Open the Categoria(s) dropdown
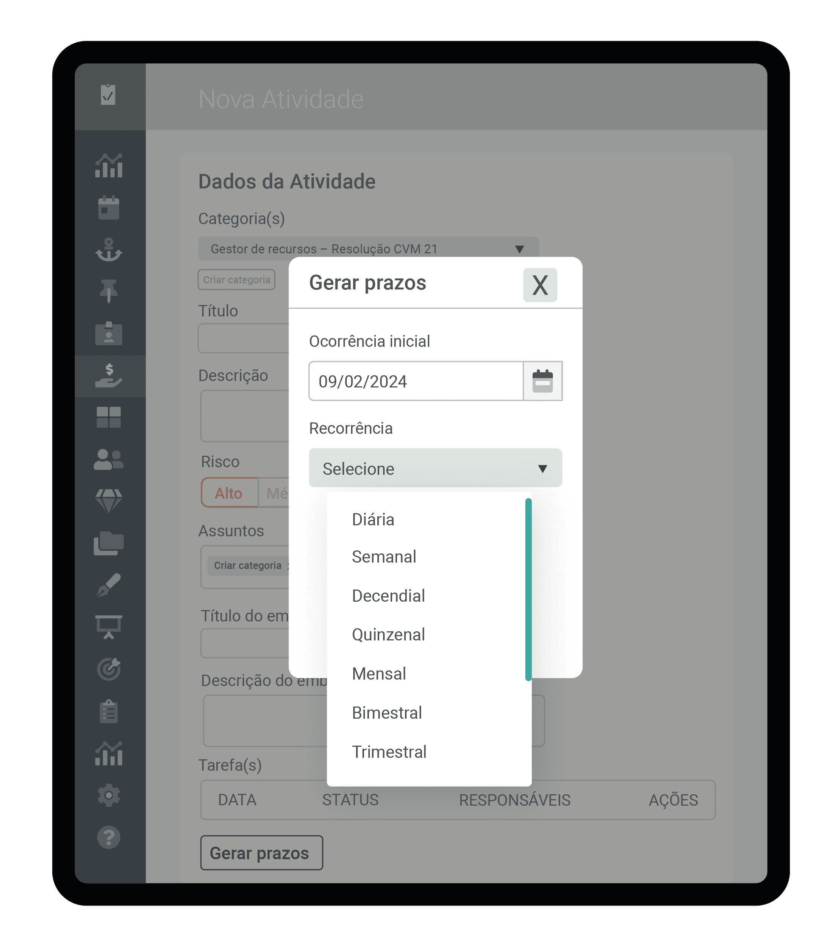 [368, 249]
